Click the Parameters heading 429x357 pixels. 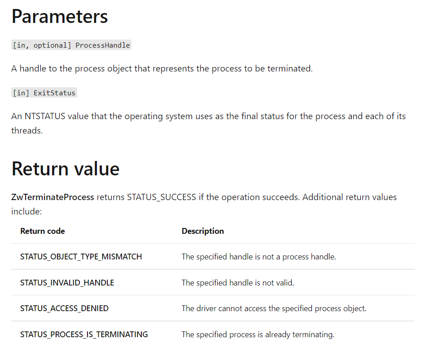(60, 17)
